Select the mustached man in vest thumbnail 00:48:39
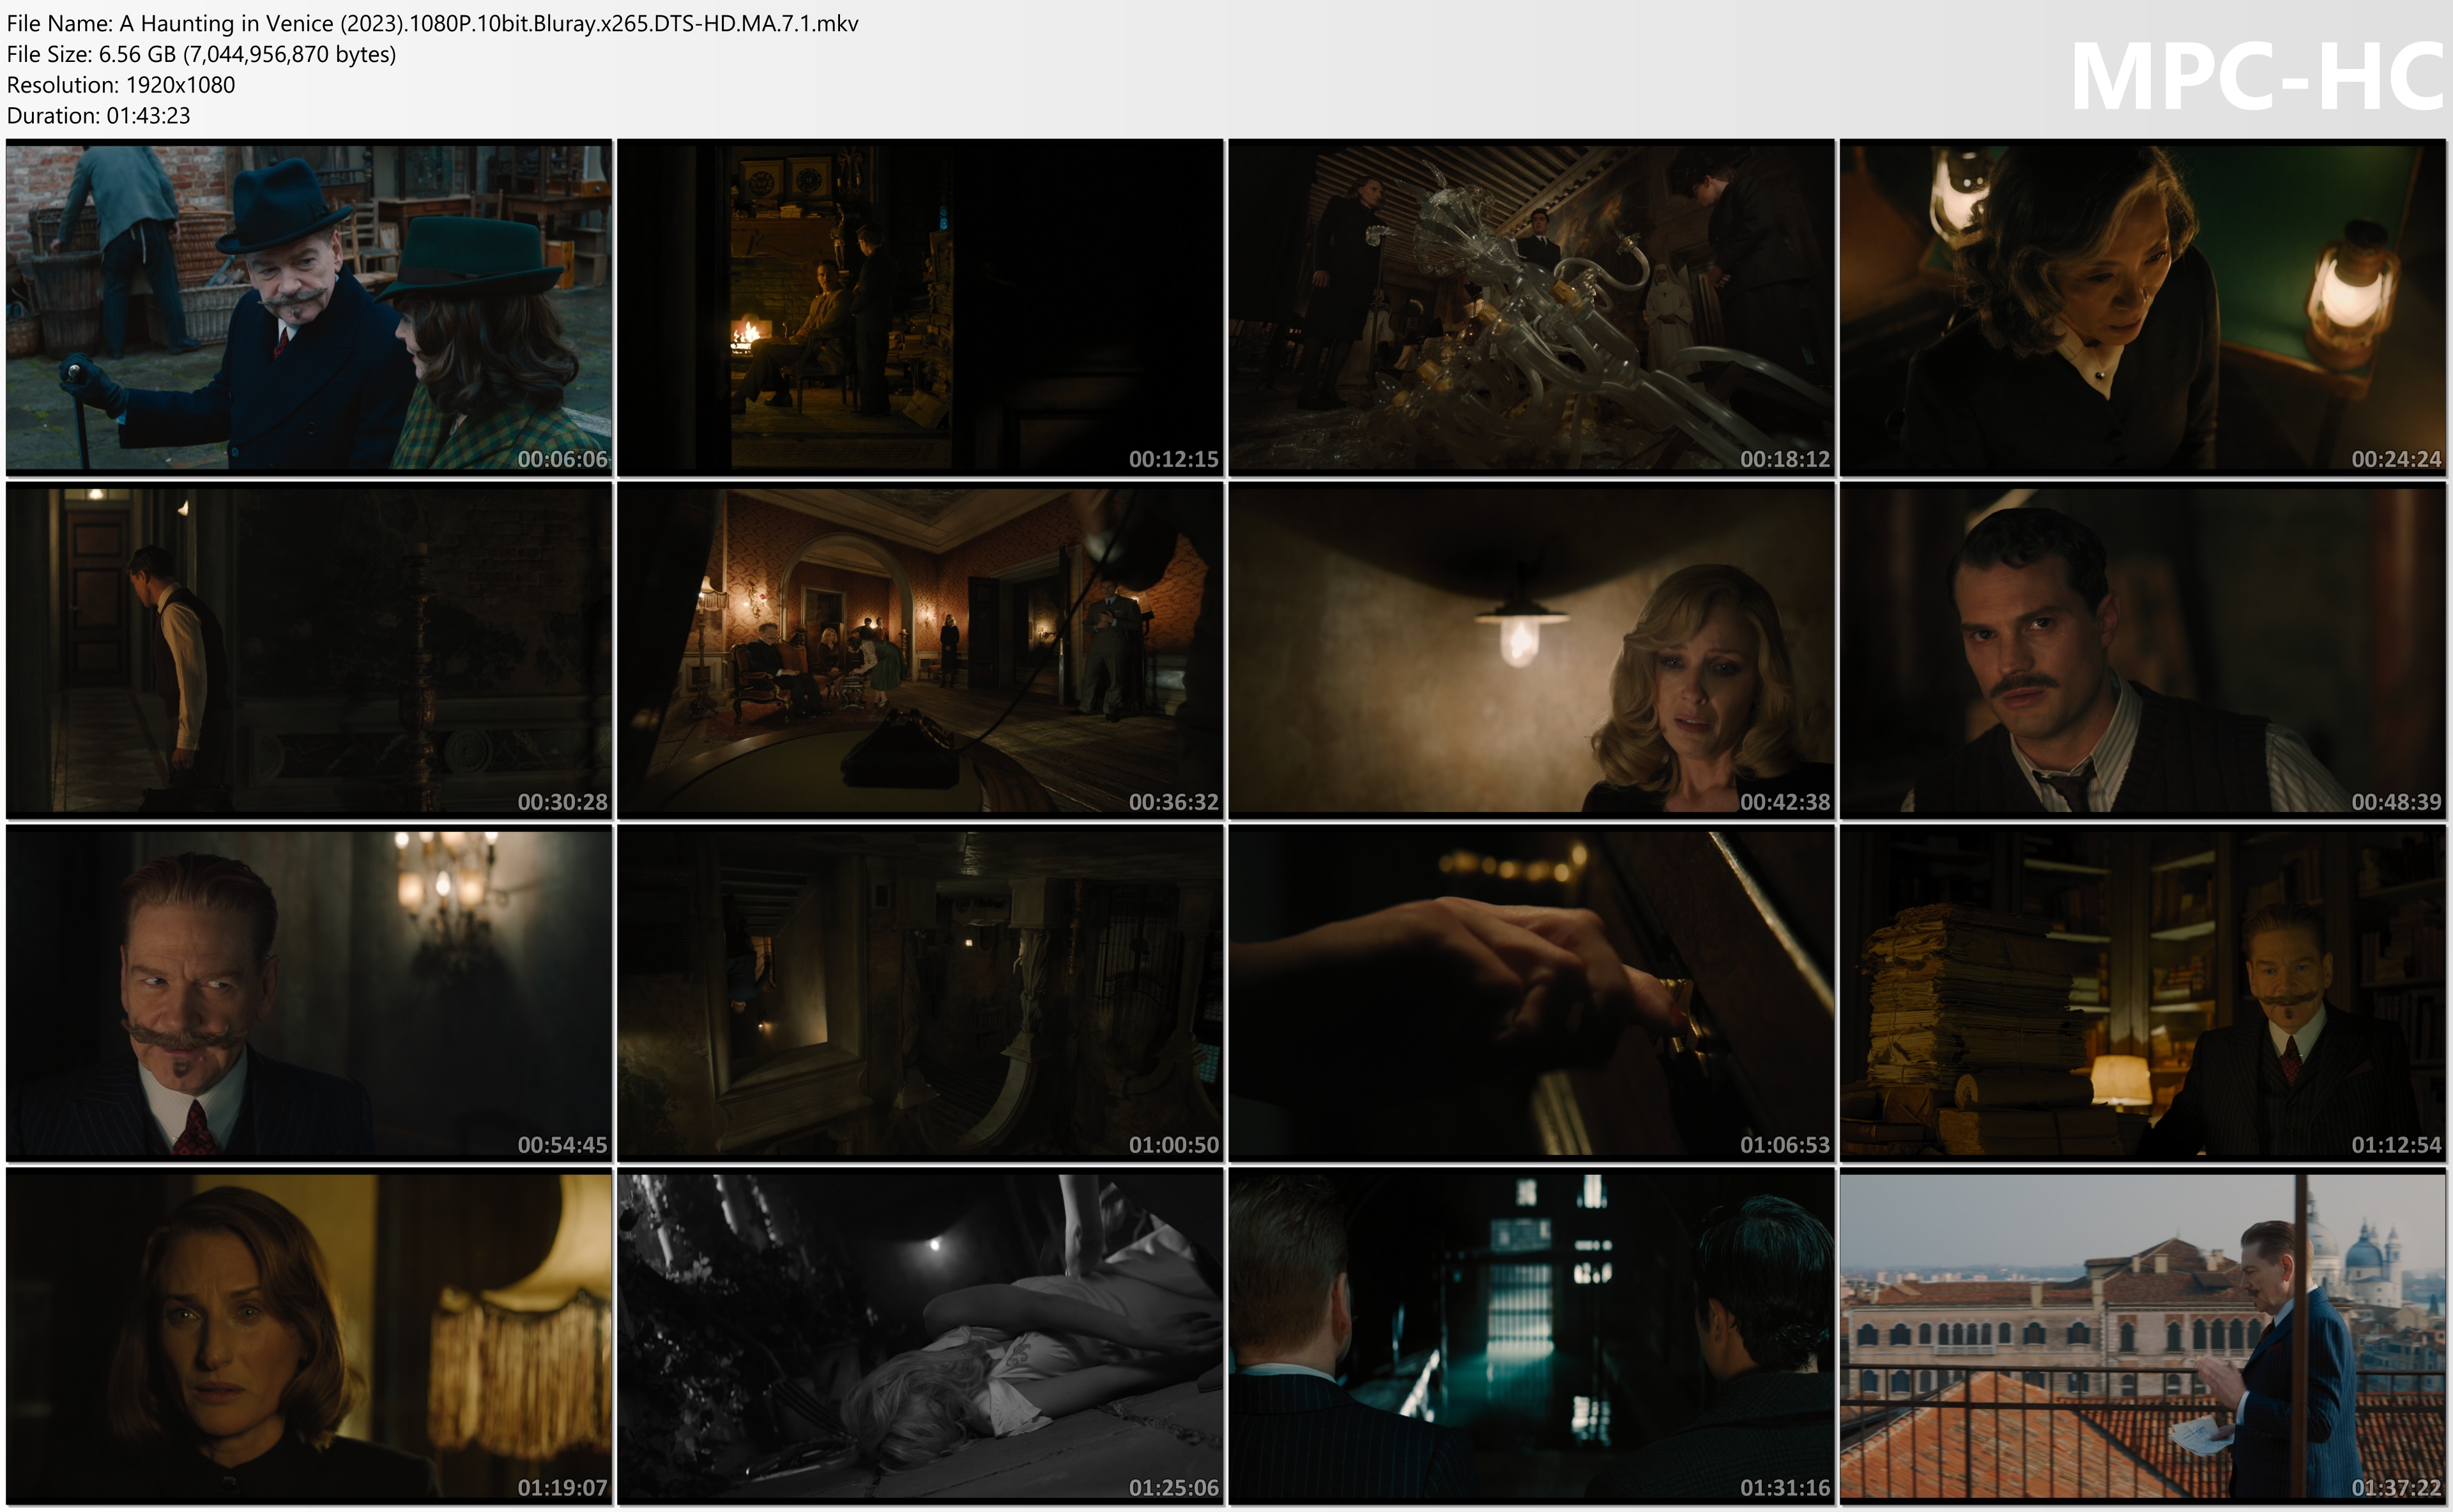 click(x=2142, y=650)
